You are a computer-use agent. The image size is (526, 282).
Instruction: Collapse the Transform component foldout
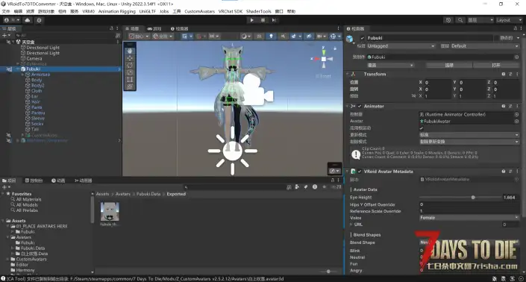[x=348, y=74]
